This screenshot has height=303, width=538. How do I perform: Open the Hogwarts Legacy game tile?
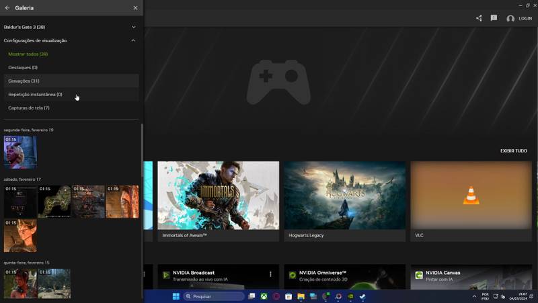click(x=345, y=201)
